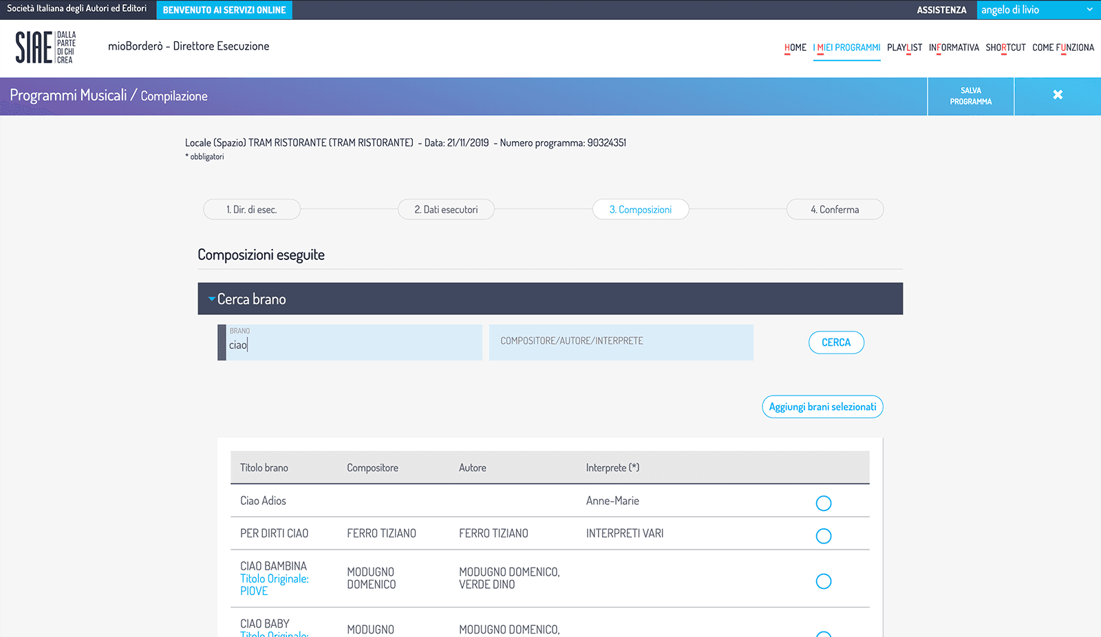The height and width of the screenshot is (637, 1101).
Task: Click the SIAE logo
Action: pyautogui.click(x=45, y=47)
